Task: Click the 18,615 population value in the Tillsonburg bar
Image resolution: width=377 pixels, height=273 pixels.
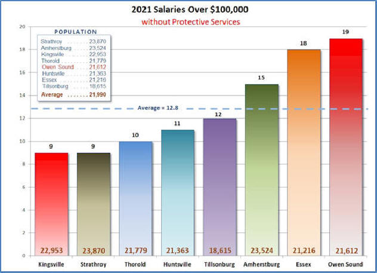Action: point(220,250)
